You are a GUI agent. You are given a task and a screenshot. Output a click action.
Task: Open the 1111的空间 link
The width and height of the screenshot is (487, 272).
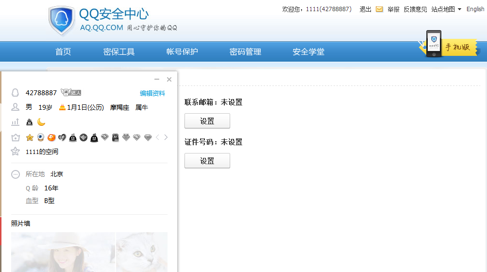pyautogui.click(x=42, y=152)
